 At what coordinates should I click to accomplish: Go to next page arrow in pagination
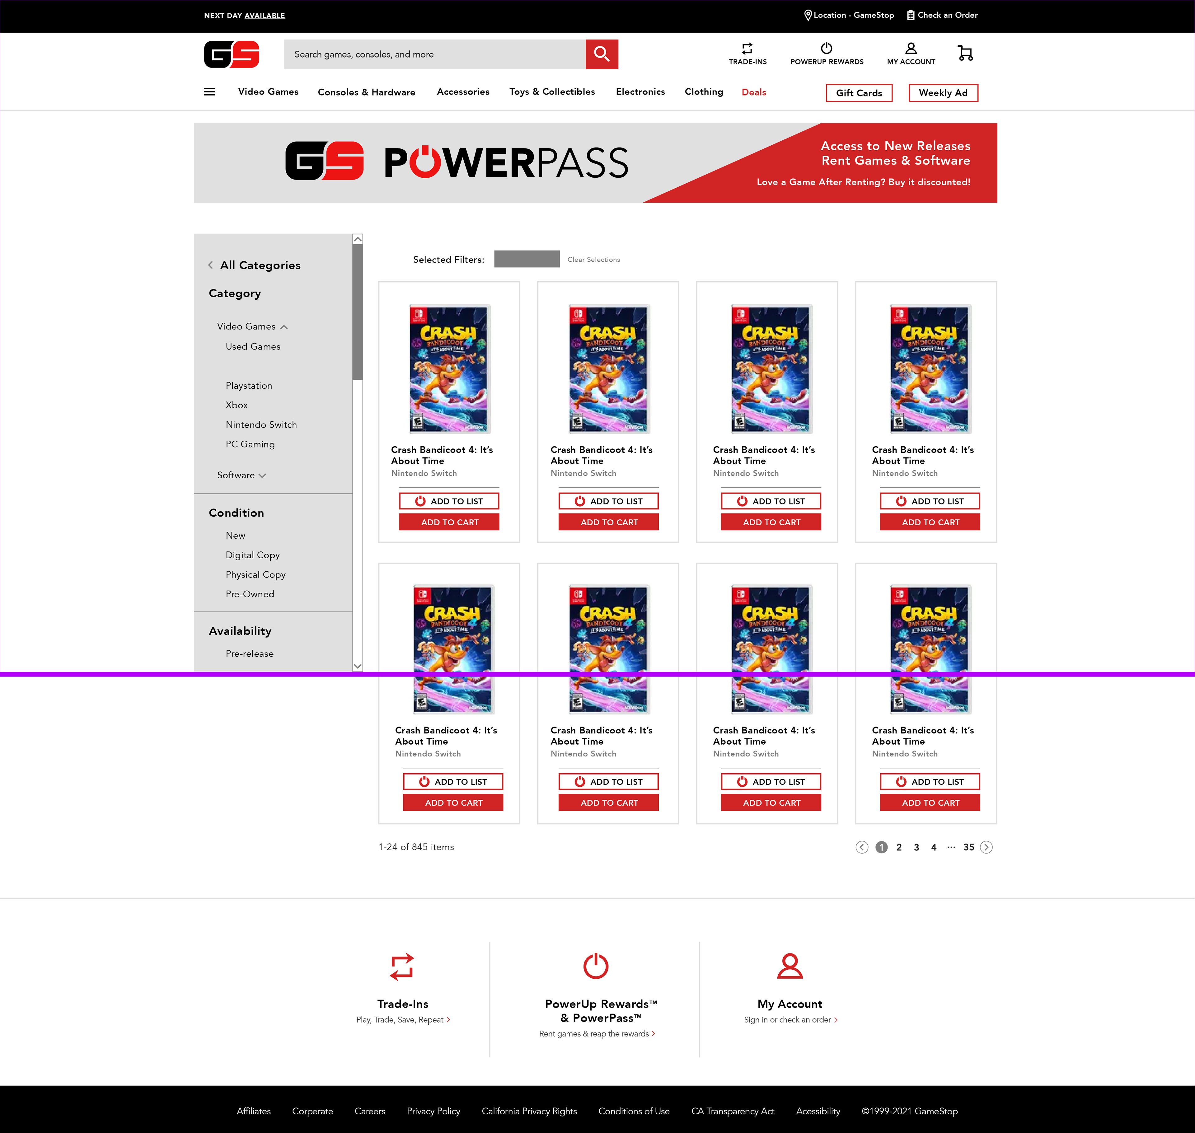(986, 847)
